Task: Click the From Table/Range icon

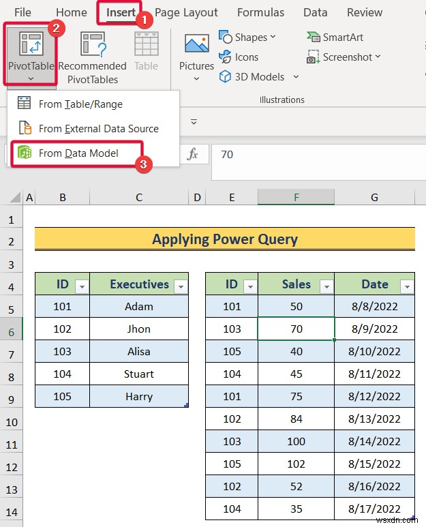Action: 24,103
